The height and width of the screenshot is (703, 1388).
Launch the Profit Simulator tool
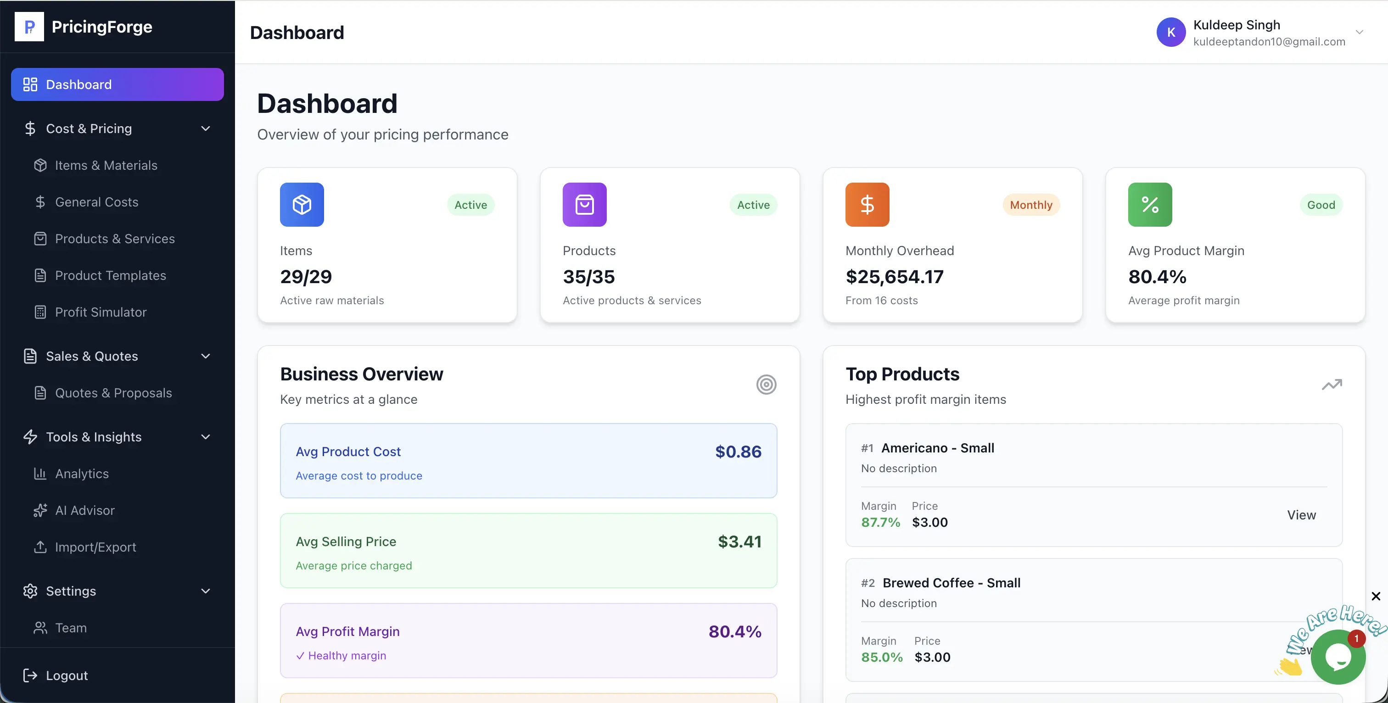pyautogui.click(x=101, y=312)
